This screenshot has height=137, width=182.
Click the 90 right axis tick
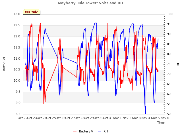click(x=169, y=34)
